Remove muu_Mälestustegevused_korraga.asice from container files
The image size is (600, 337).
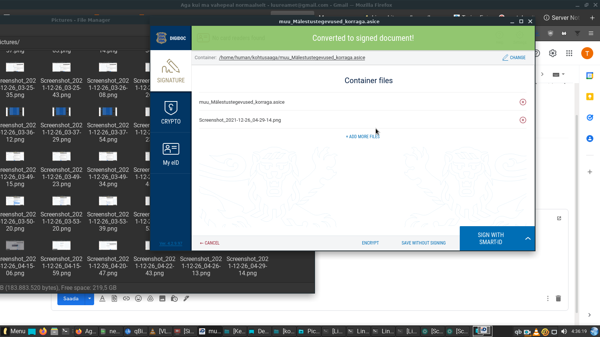(x=523, y=102)
